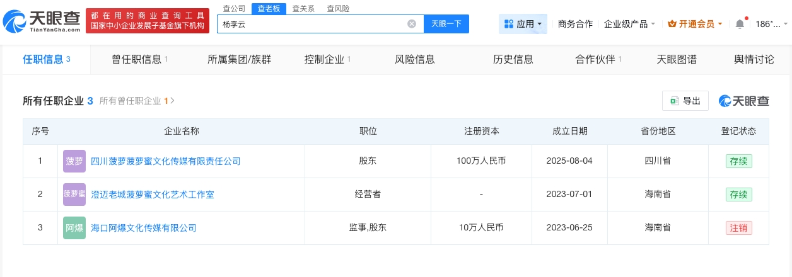This screenshot has width=792, height=277.
Task: Click the 天眼一下 search button
Action: coord(446,24)
